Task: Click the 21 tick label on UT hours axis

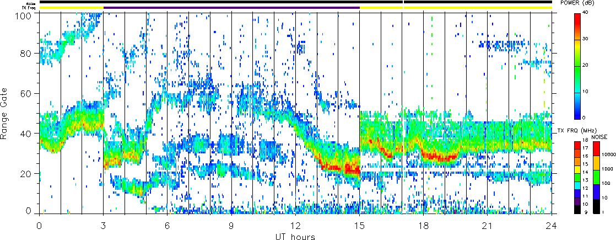Action: point(488,226)
